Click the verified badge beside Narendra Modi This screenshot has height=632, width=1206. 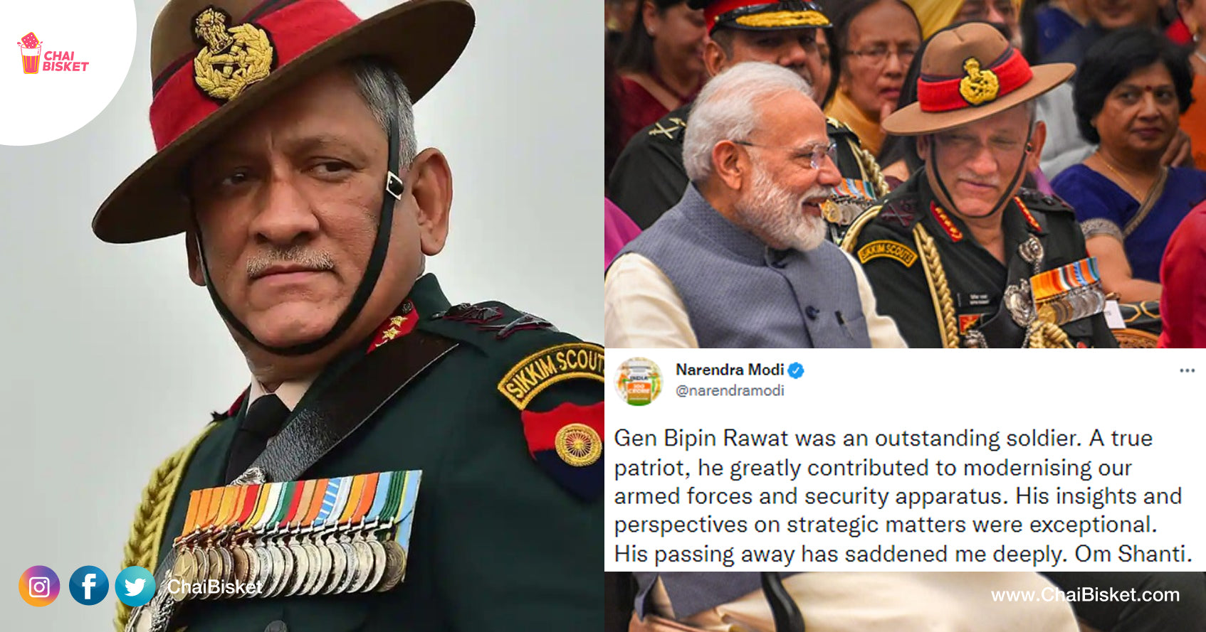pos(796,370)
